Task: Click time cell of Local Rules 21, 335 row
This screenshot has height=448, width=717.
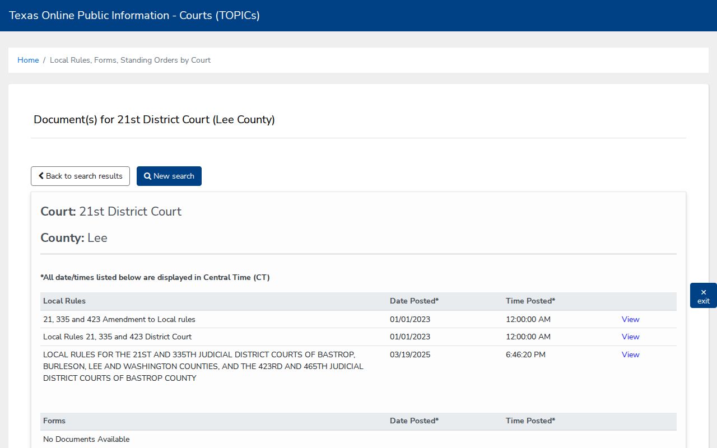Action: click(x=528, y=337)
